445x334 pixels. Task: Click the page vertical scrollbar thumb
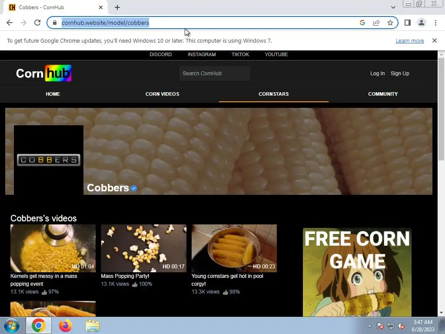click(x=441, y=109)
